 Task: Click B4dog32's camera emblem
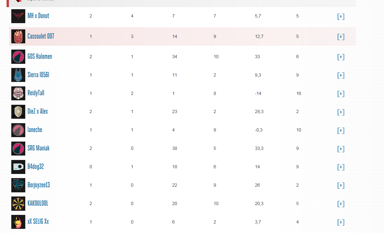click(x=18, y=167)
